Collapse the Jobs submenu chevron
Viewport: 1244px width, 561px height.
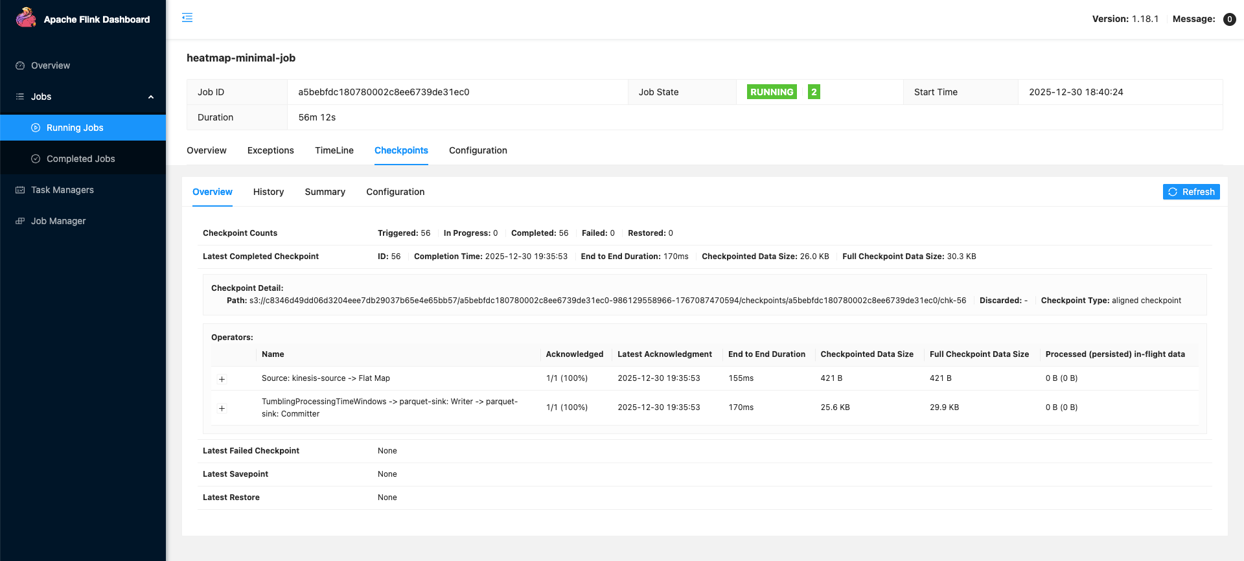click(x=151, y=97)
